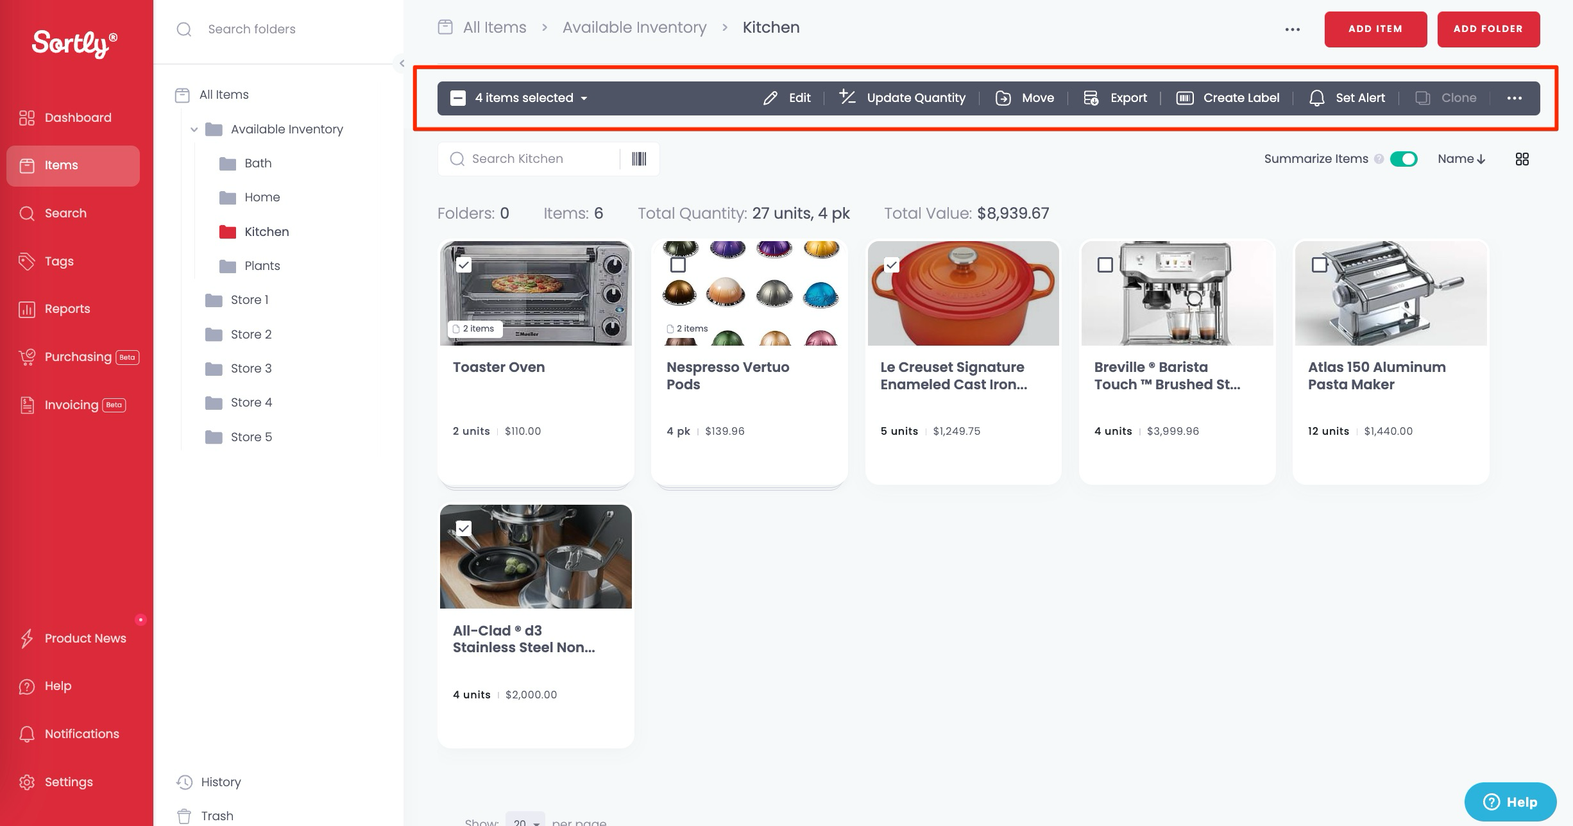Open more actions in bulk toolbar

coord(1515,98)
